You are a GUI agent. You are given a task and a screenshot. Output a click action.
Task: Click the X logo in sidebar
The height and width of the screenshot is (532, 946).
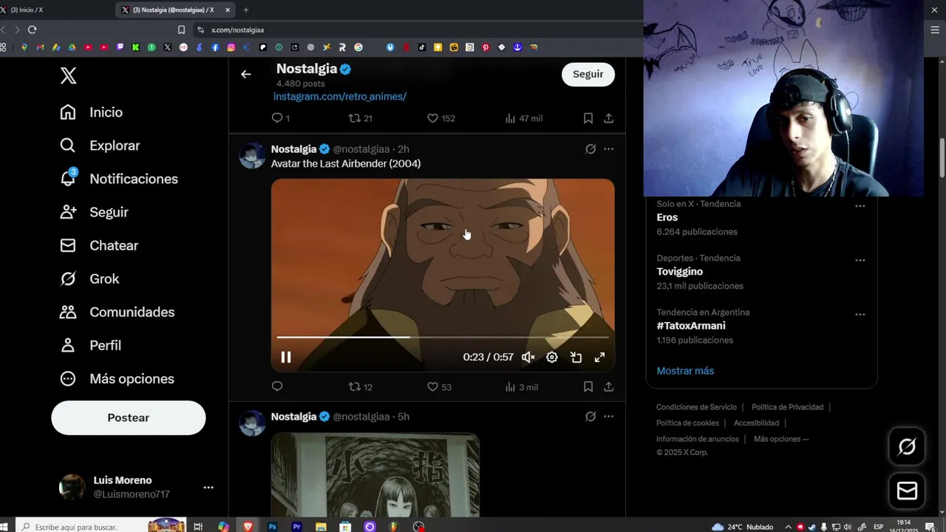(68, 75)
